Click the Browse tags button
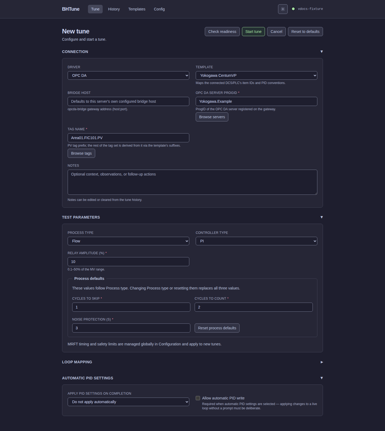Viewport: 385px width, 431px height. [81, 153]
